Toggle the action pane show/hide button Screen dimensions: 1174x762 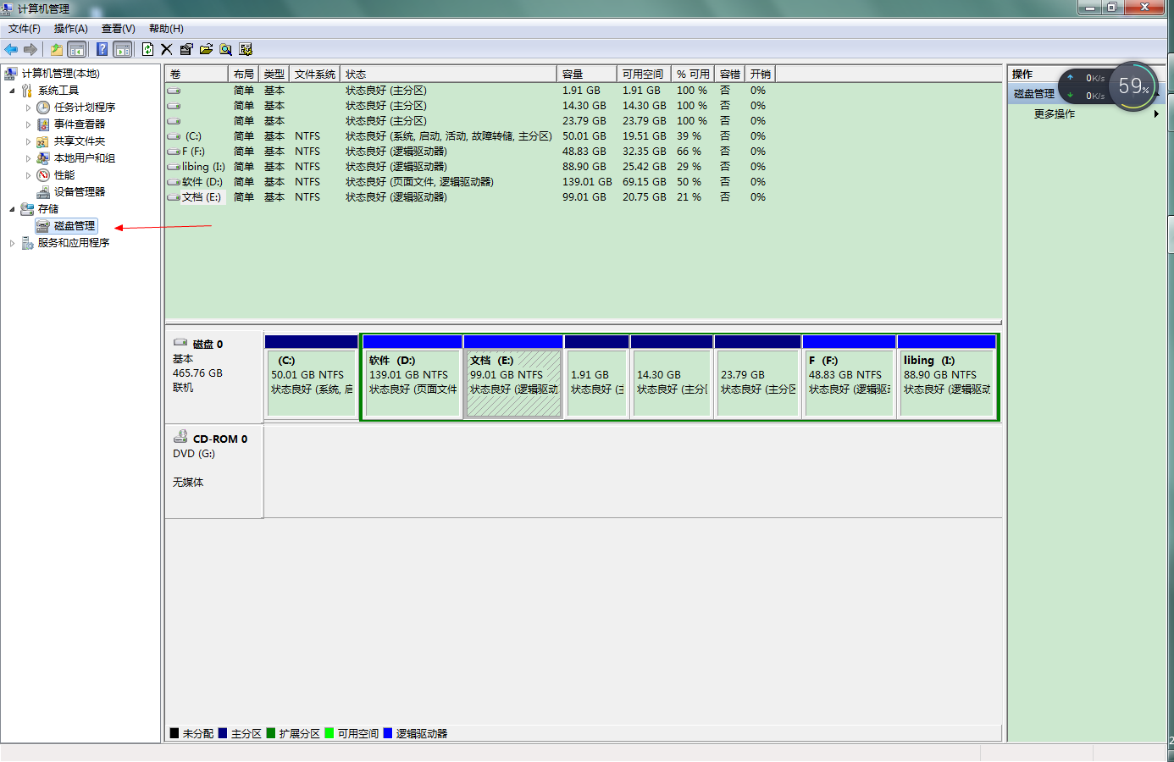123,49
